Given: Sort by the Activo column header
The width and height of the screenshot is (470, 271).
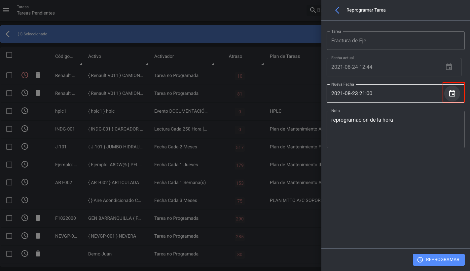Looking at the screenshot, I should tap(94, 57).
